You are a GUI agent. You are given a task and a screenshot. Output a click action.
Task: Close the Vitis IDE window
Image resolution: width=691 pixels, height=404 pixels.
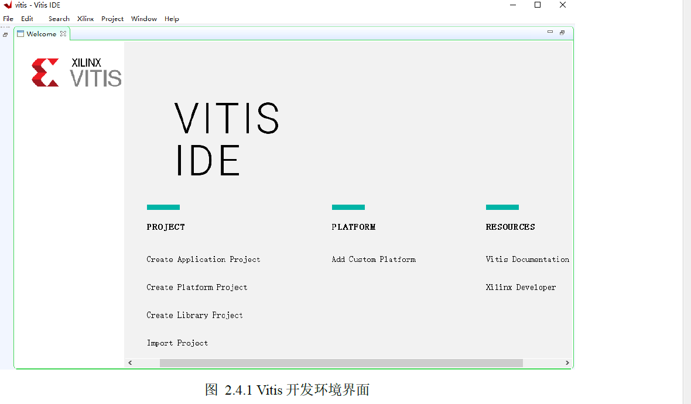(563, 5)
